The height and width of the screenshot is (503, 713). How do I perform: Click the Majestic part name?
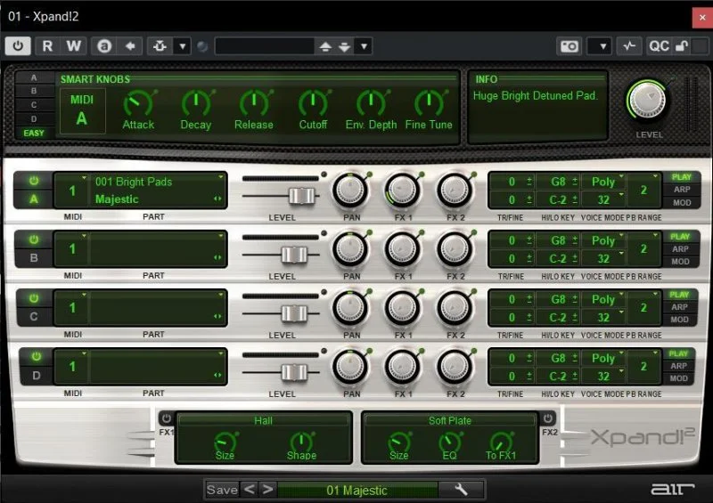117,199
